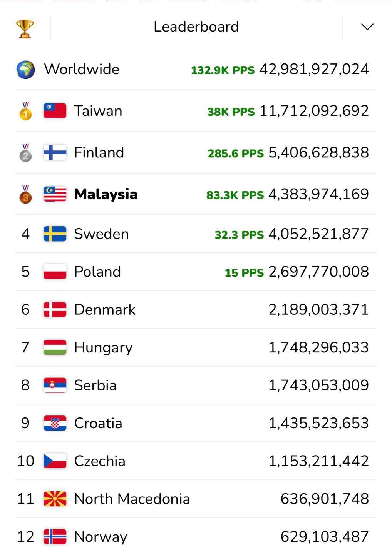This screenshot has width=392, height=554.
Task: Select the Hungary country name
Action: point(103,348)
